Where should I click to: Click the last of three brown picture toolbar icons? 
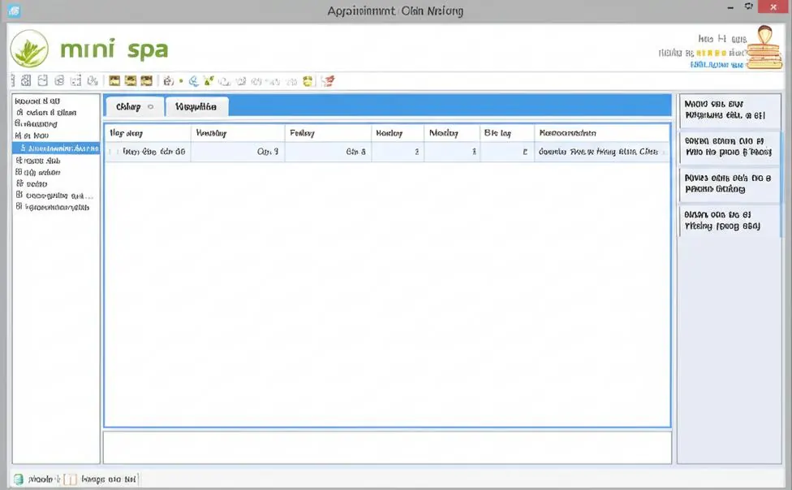(147, 81)
